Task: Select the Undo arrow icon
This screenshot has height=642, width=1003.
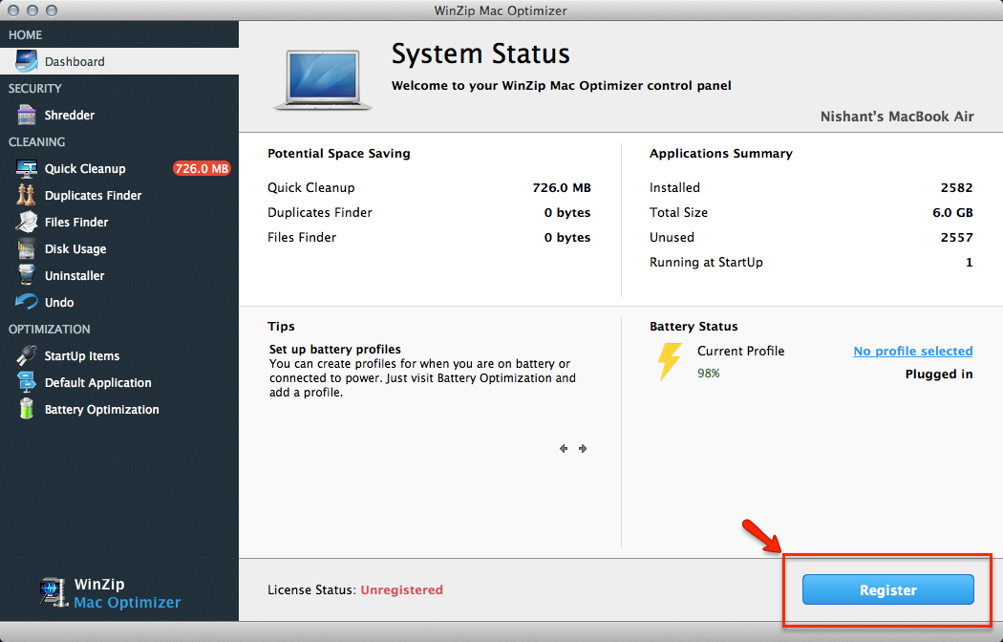Action: 27,303
